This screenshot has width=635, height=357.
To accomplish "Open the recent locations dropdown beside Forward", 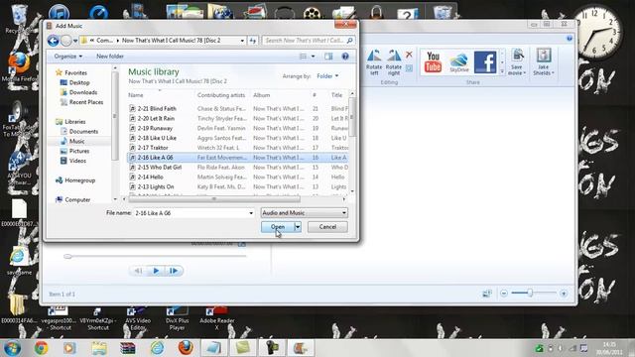I will pos(75,41).
